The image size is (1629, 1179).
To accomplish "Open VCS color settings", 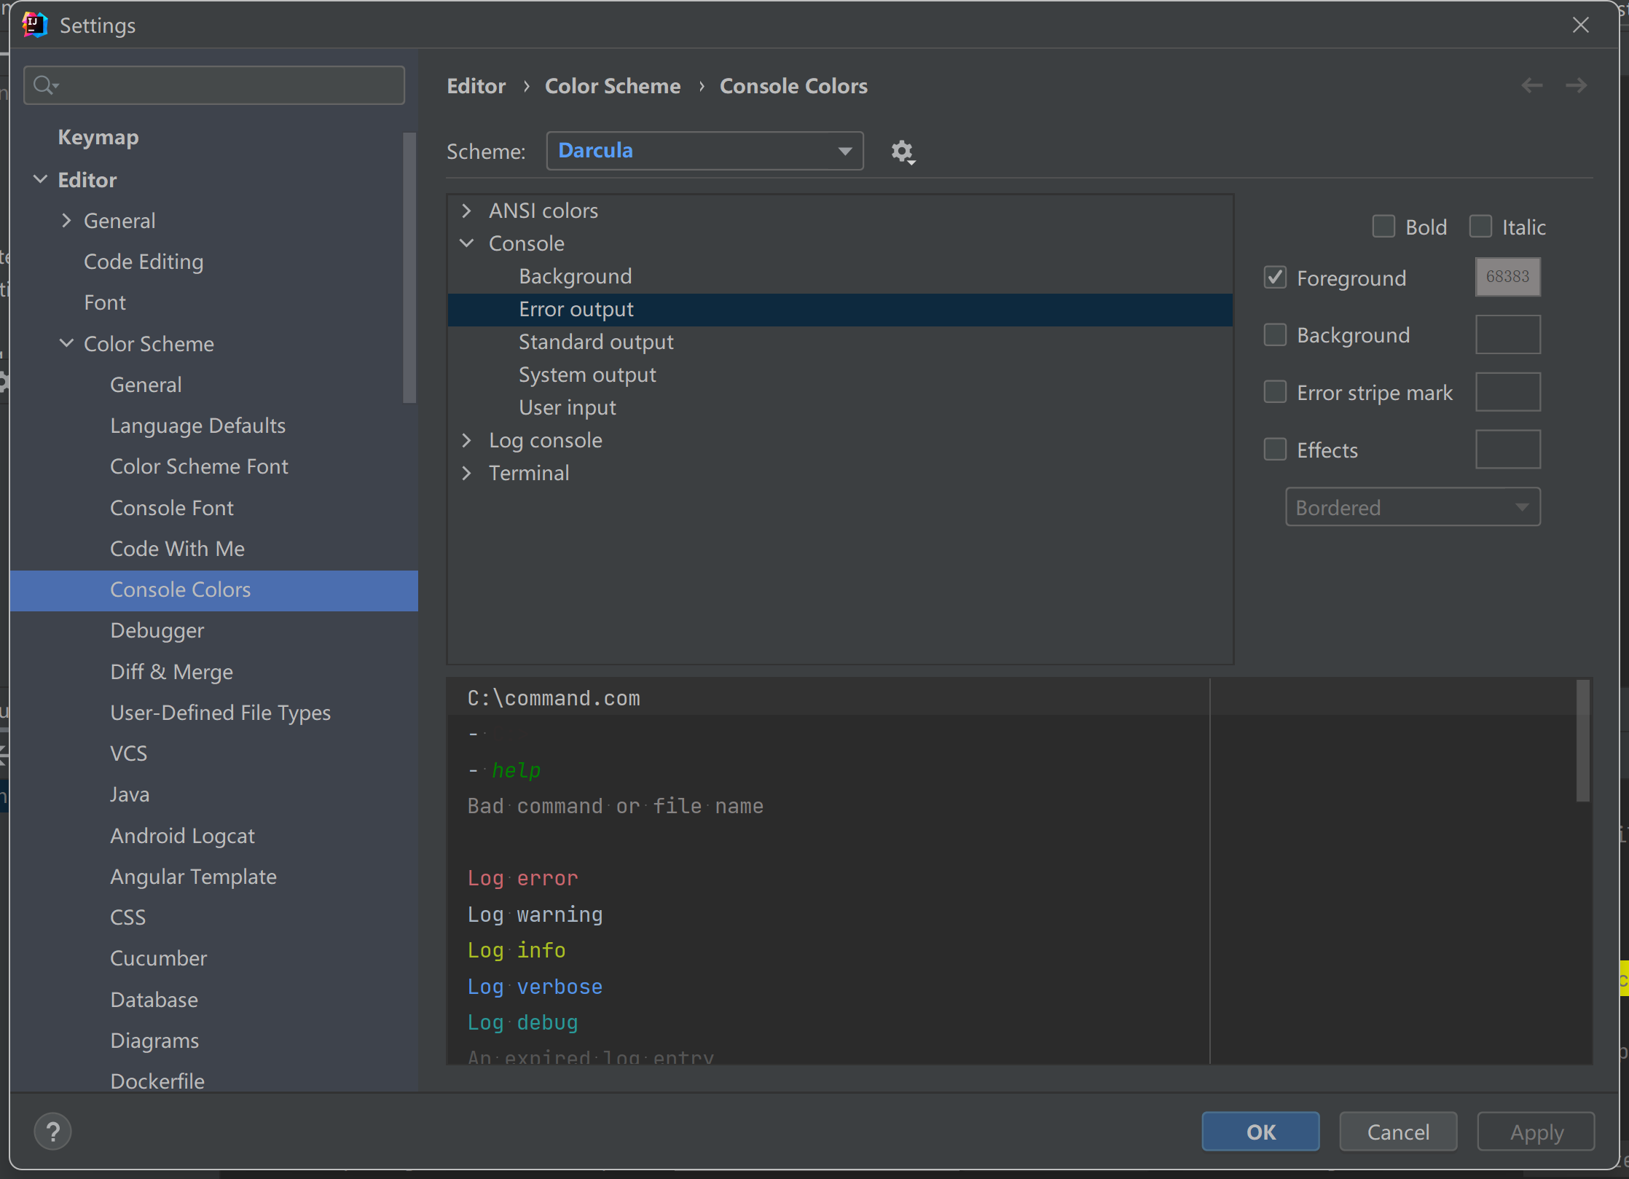I will 128,753.
